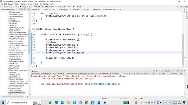Toggle Link with Editor in Package Explorer
This screenshot has width=188, height=105.
point(22,9)
